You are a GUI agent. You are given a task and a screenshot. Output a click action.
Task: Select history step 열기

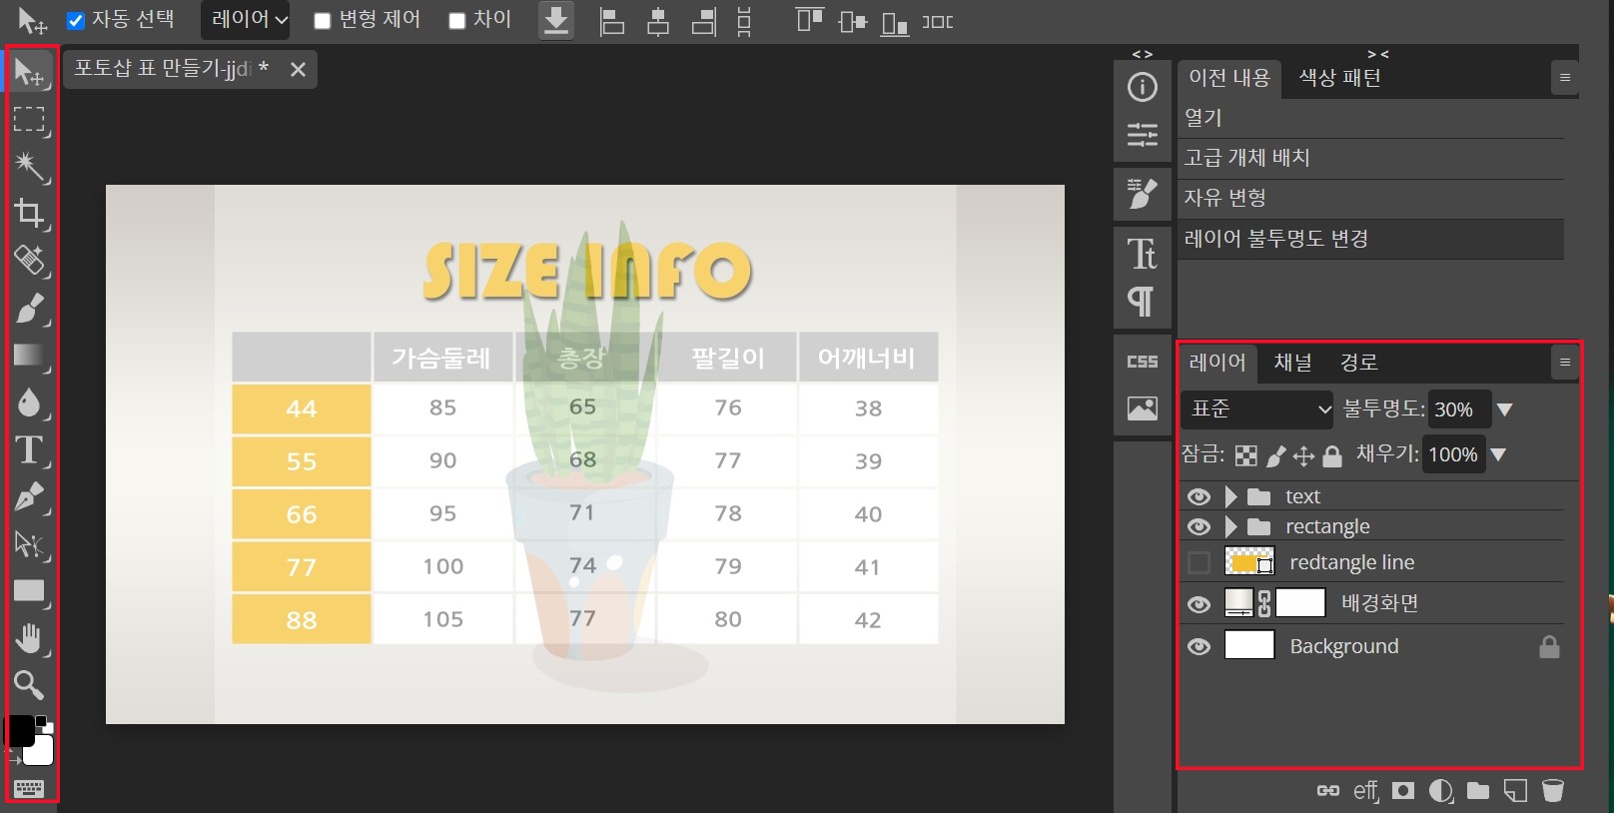[1370, 118]
